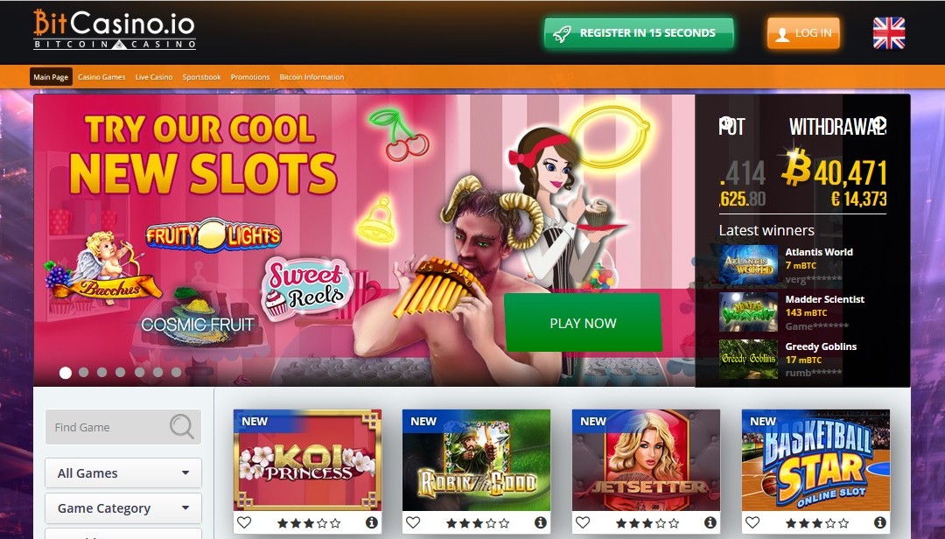
Task: Toggle heart favorite on Basketball Star
Action: pyautogui.click(x=752, y=522)
